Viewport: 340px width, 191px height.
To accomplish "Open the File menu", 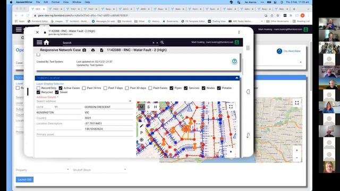I will pyautogui.click(x=38, y=2).
